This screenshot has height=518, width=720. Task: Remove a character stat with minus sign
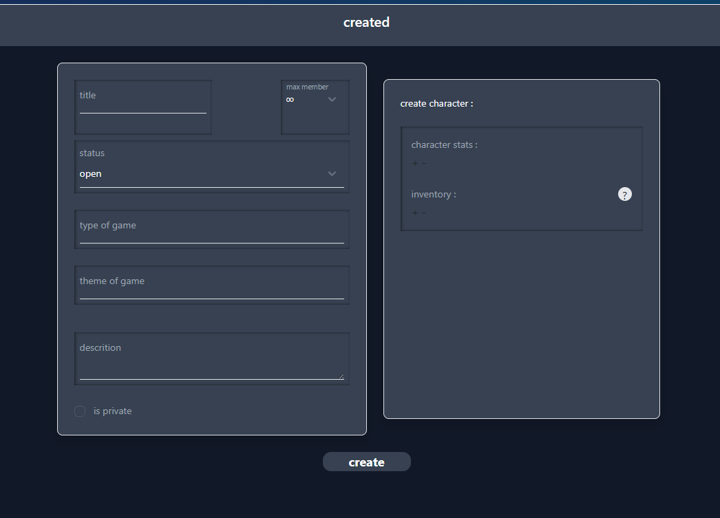424,163
